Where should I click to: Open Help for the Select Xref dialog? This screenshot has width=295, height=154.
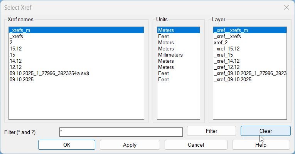(x=261, y=145)
